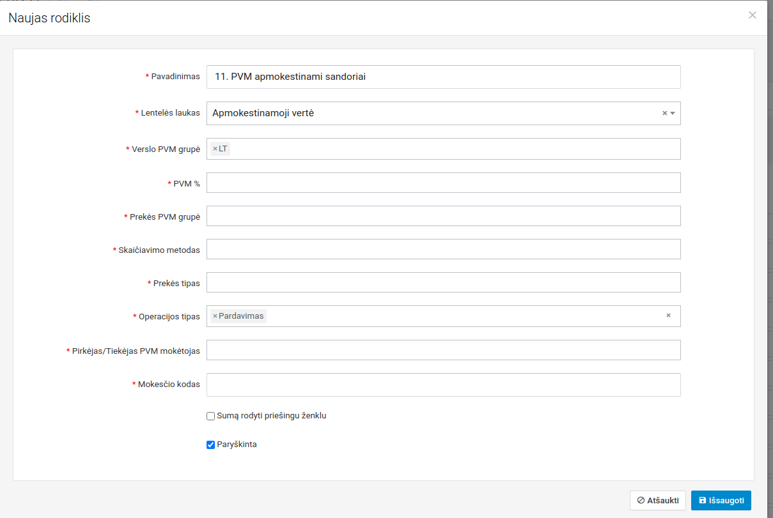Open the Prekės PVM grupė field
The width and height of the screenshot is (773, 518).
pos(443,216)
